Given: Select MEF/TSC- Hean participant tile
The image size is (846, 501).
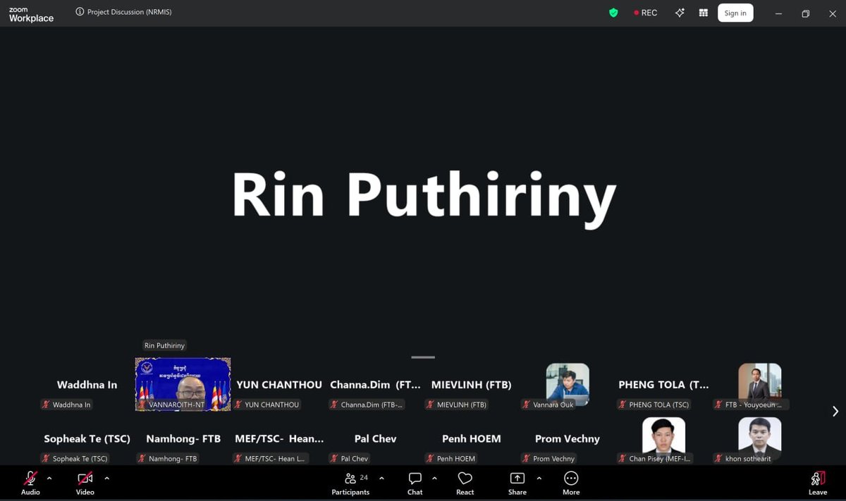Looking at the screenshot, I should tap(279, 438).
